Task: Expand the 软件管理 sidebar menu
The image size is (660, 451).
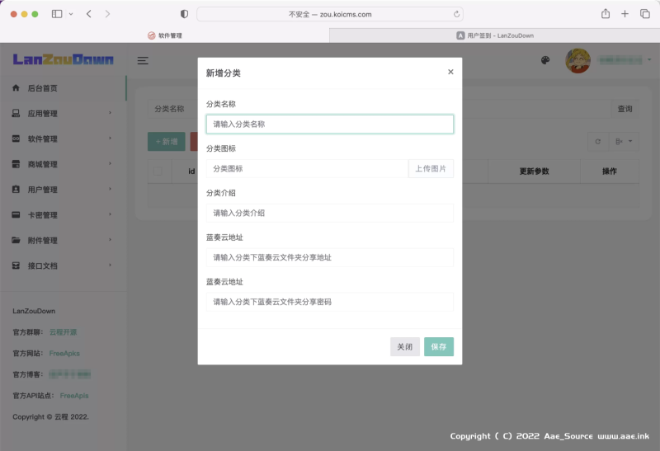Action: coord(63,139)
